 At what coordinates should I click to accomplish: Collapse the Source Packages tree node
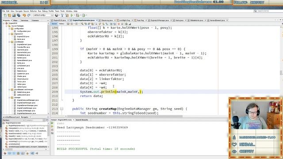[7, 26]
